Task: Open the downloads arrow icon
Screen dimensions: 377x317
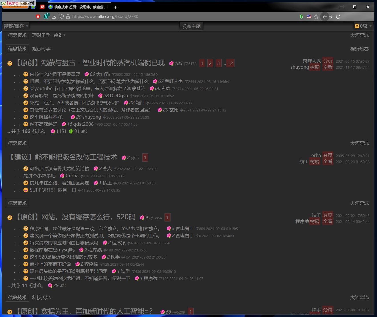Action: tap(54, 17)
